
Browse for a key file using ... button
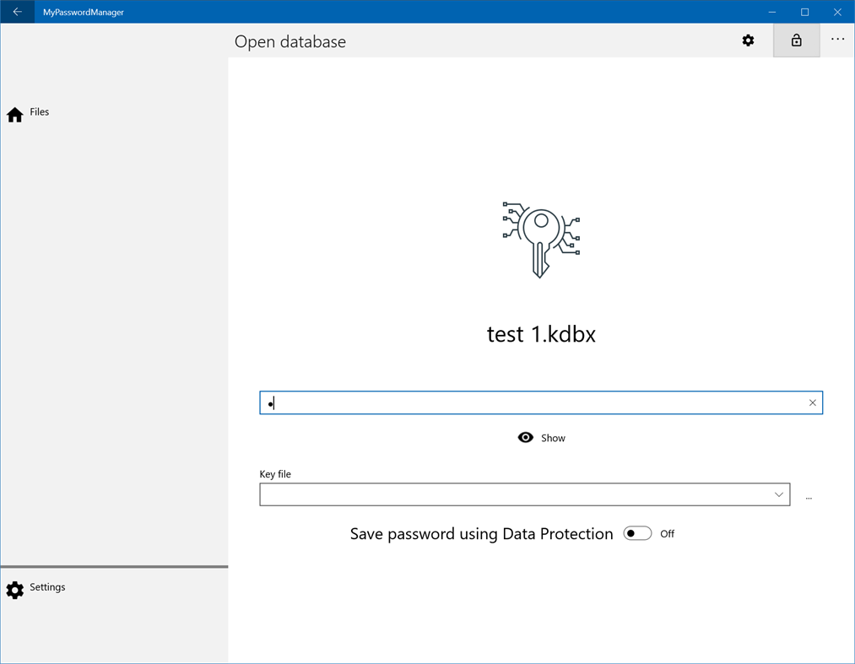pyautogui.click(x=809, y=497)
